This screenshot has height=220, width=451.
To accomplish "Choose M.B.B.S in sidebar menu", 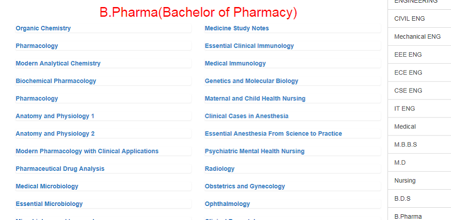I will (419, 145).
